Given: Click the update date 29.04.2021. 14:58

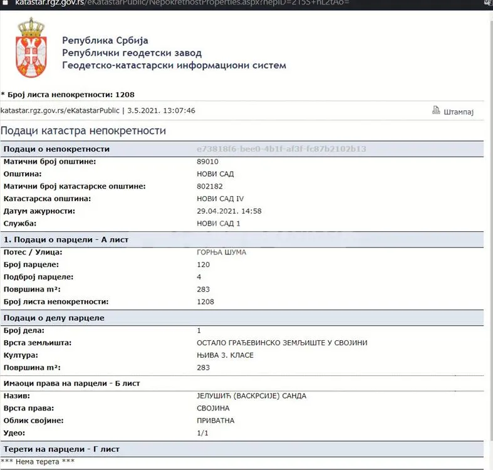Looking at the screenshot, I should click(229, 211).
